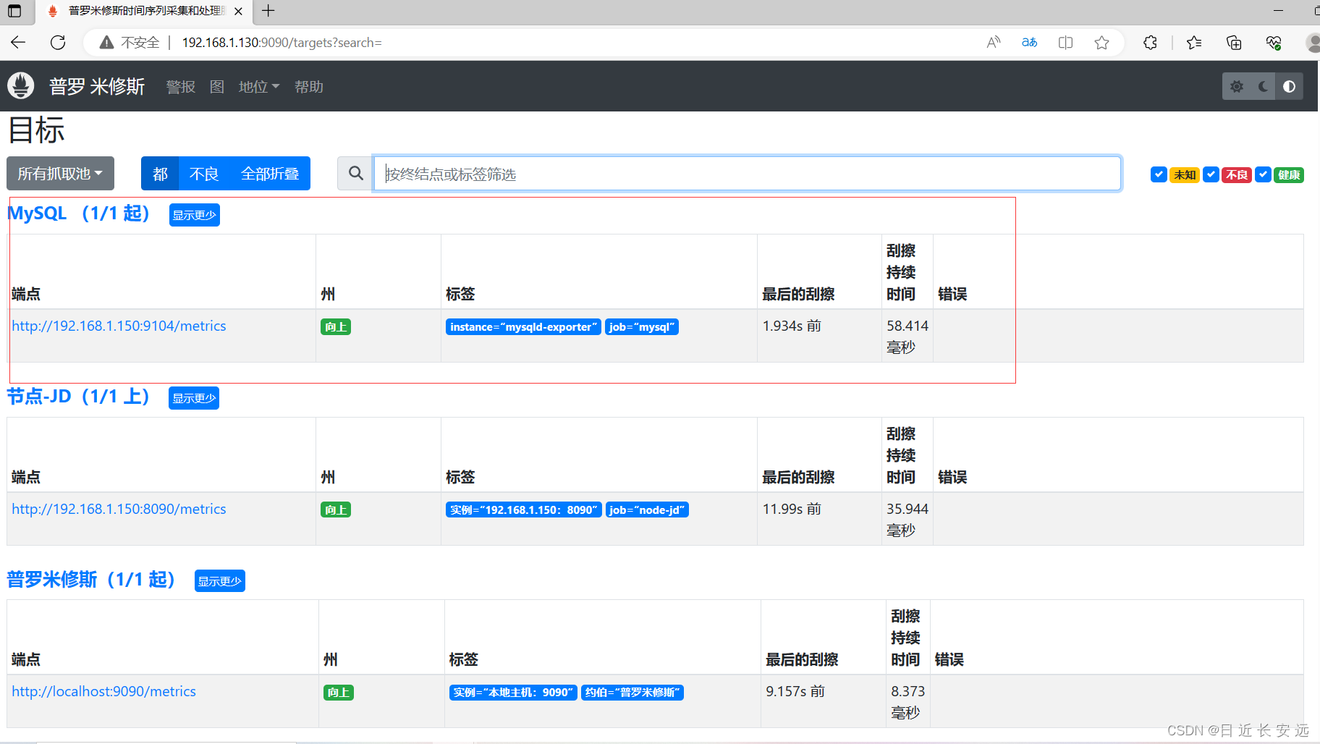Toggle the 未知 (unknown) checkbox
This screenshot has height=744, width=1320.
coord(1159,174)
